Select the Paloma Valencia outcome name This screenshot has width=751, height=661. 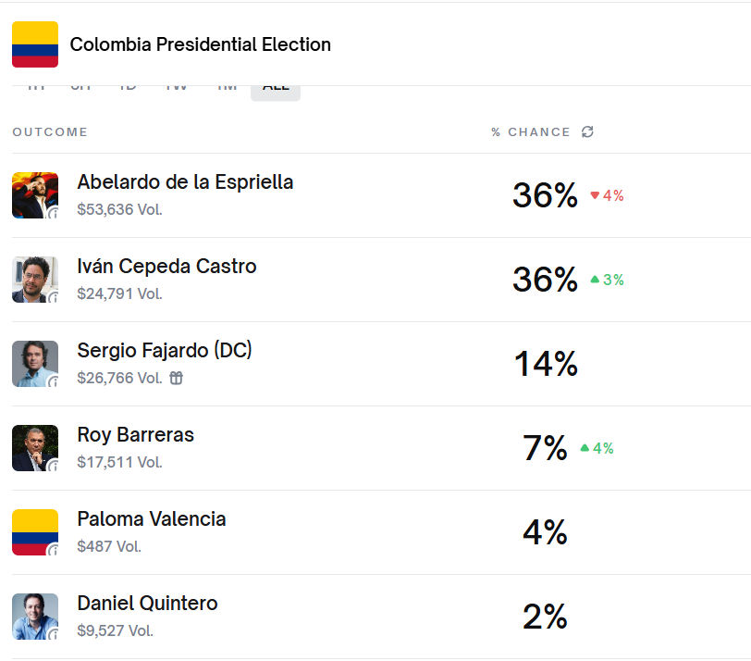(152, 519)
